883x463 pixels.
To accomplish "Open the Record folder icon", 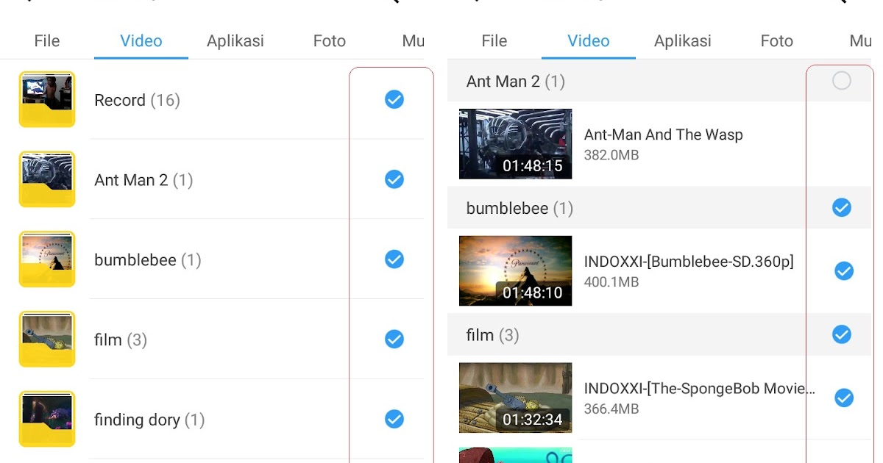I will point(47,99).
